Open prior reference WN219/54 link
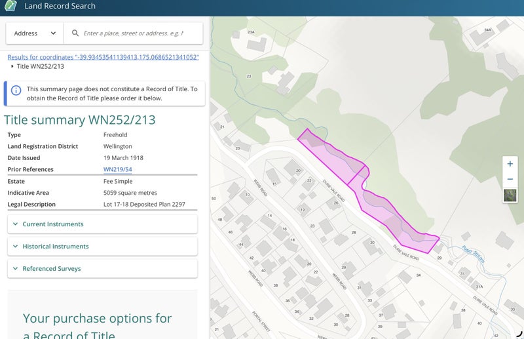This screenshot has width=524, height=339. tap(118, 170)
